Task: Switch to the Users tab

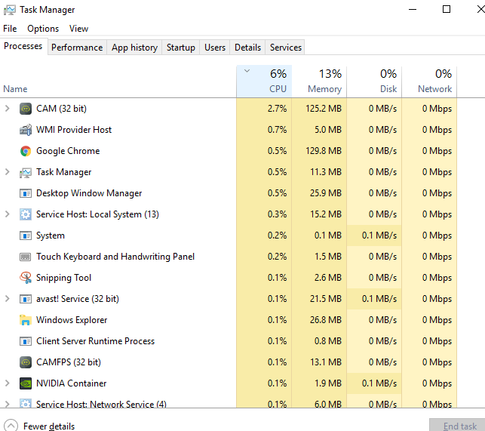Action: click(x=215, y=48)
